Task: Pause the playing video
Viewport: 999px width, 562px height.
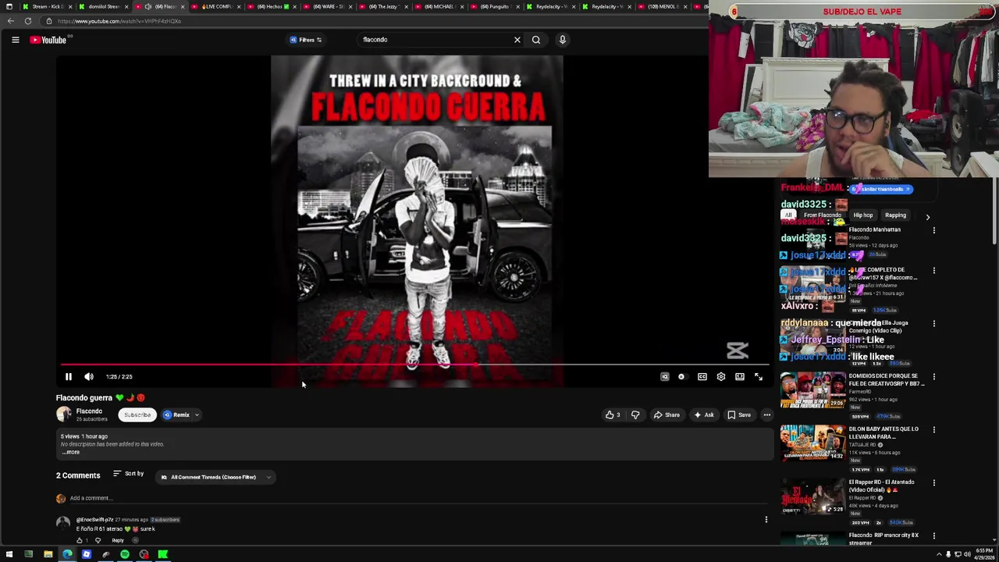Action: pyautogui.click(x=68, y=377)
